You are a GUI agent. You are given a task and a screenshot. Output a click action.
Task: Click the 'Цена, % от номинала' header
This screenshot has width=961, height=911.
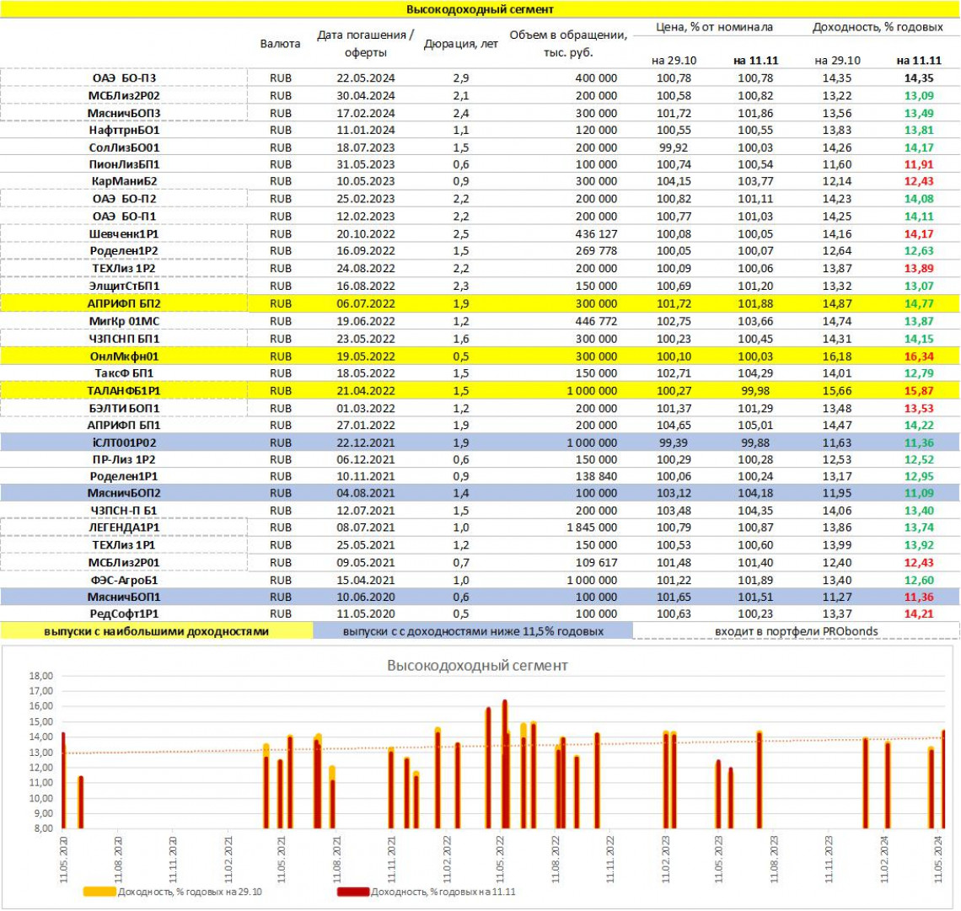point(714,27)
